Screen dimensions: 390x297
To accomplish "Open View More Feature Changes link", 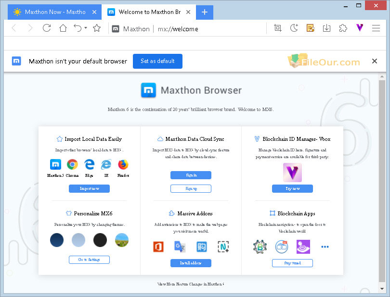I will [191, 284].
